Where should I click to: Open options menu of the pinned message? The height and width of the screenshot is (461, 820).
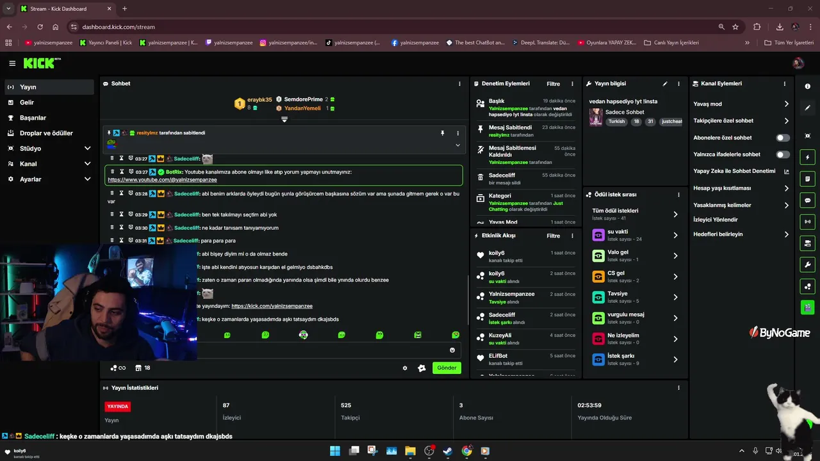click(457, 133)
